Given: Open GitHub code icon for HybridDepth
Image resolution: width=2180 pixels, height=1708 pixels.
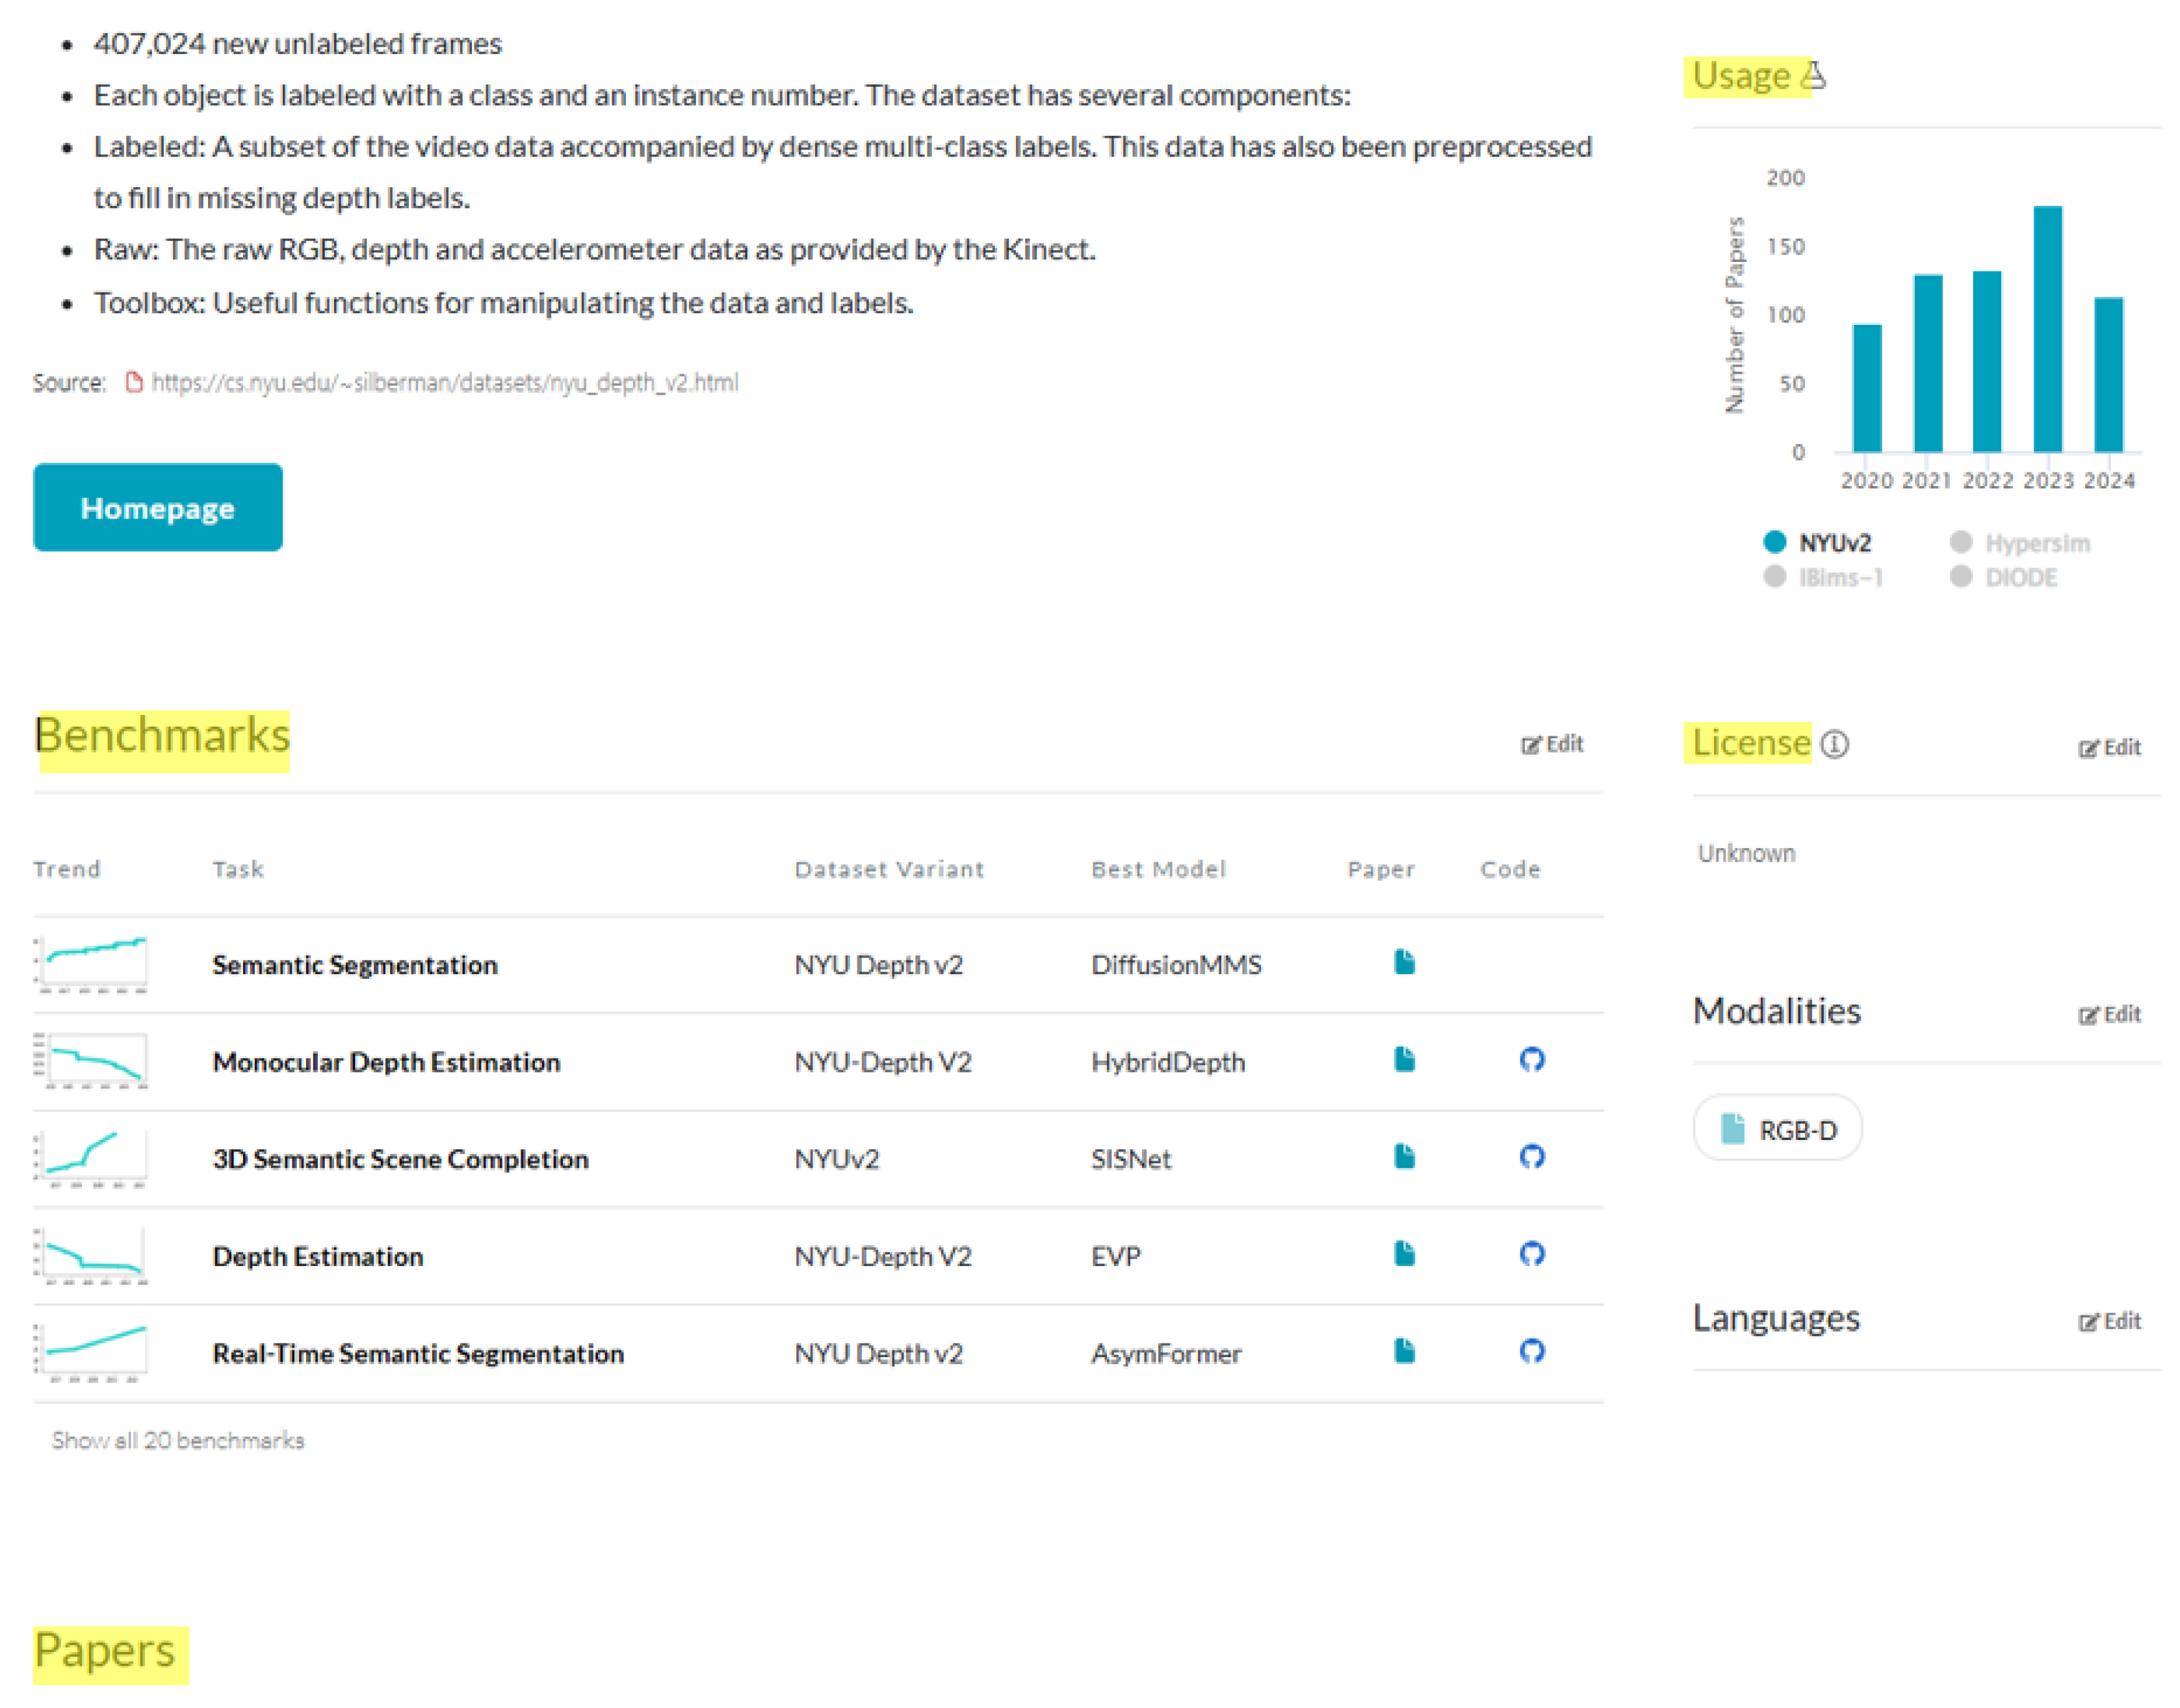Looking at the screenshot, I should point(1531,1059).
